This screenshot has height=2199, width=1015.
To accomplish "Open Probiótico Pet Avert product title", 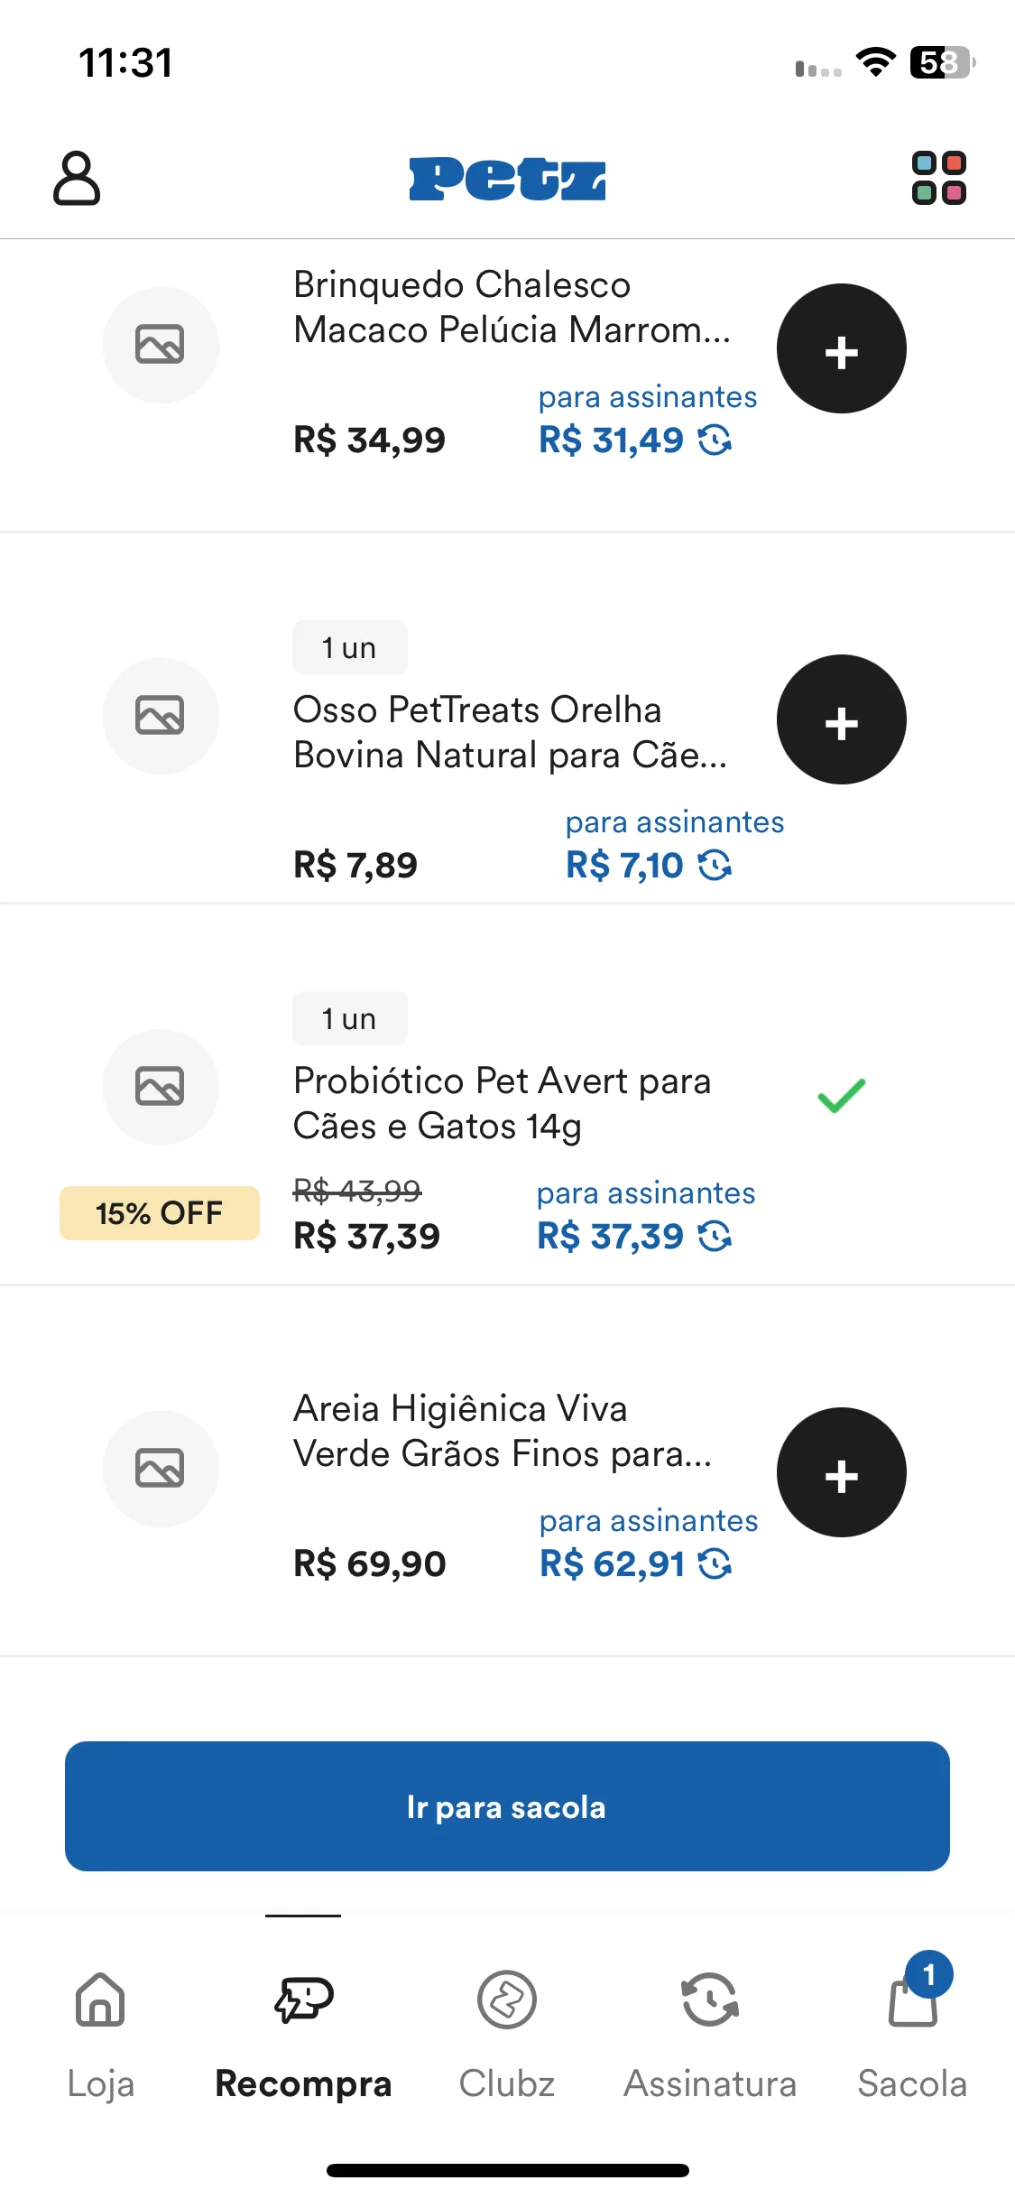I will coord(503,1103).
